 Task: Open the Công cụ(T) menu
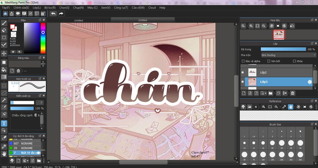click(121, 7)
